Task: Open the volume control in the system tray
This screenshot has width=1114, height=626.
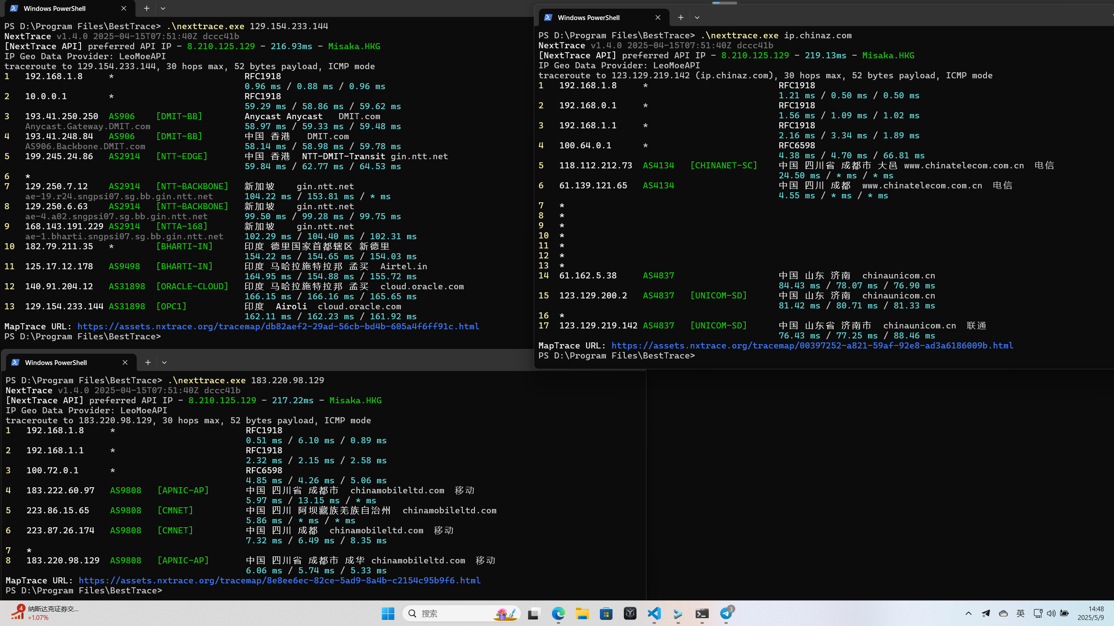Action: coord(1051,613)
